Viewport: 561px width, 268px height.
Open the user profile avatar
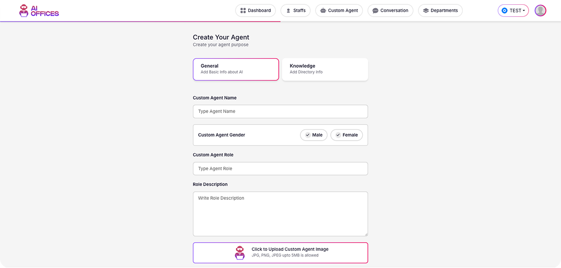pos(540,10)
